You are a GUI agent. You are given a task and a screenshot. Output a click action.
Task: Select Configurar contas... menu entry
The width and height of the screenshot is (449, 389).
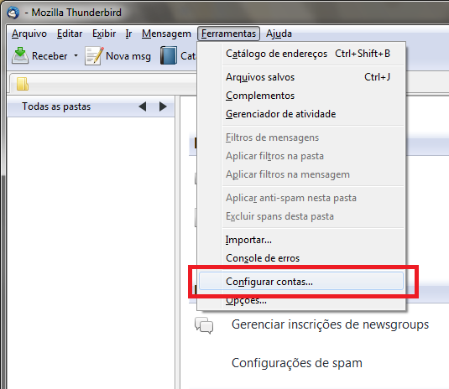[x=301, y=282]
